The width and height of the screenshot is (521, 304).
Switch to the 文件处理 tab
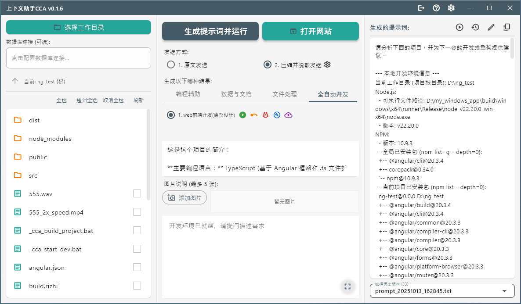pos(285,94)
